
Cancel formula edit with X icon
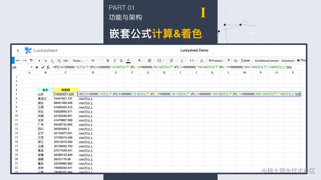37,67
